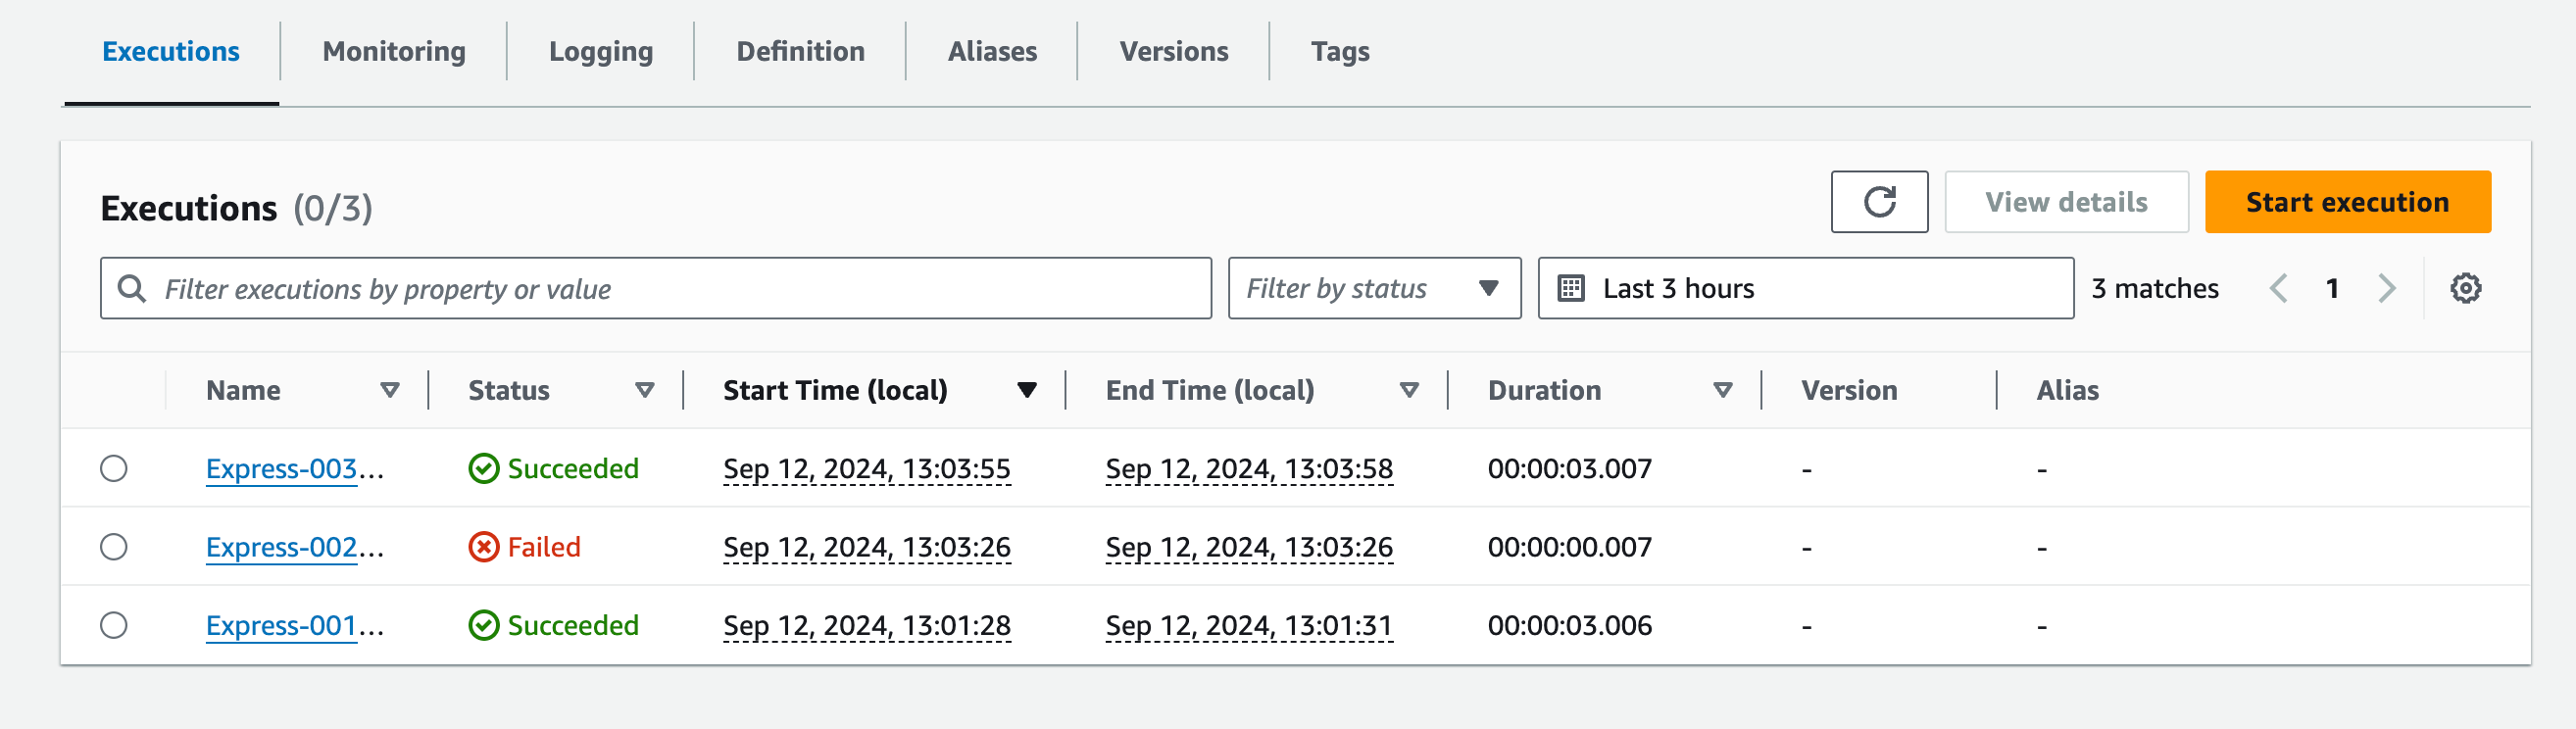Sort by End Time column arrow

coord(1409,391)
